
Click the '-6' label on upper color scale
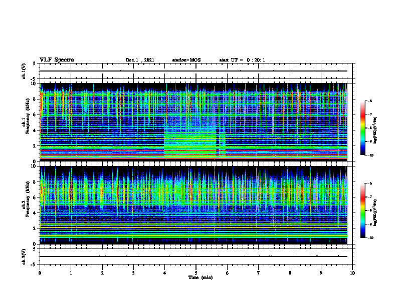click(x=369, y=100)
